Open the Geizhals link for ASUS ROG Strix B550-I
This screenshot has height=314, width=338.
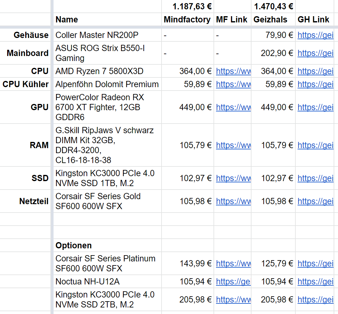click(315, 53)
